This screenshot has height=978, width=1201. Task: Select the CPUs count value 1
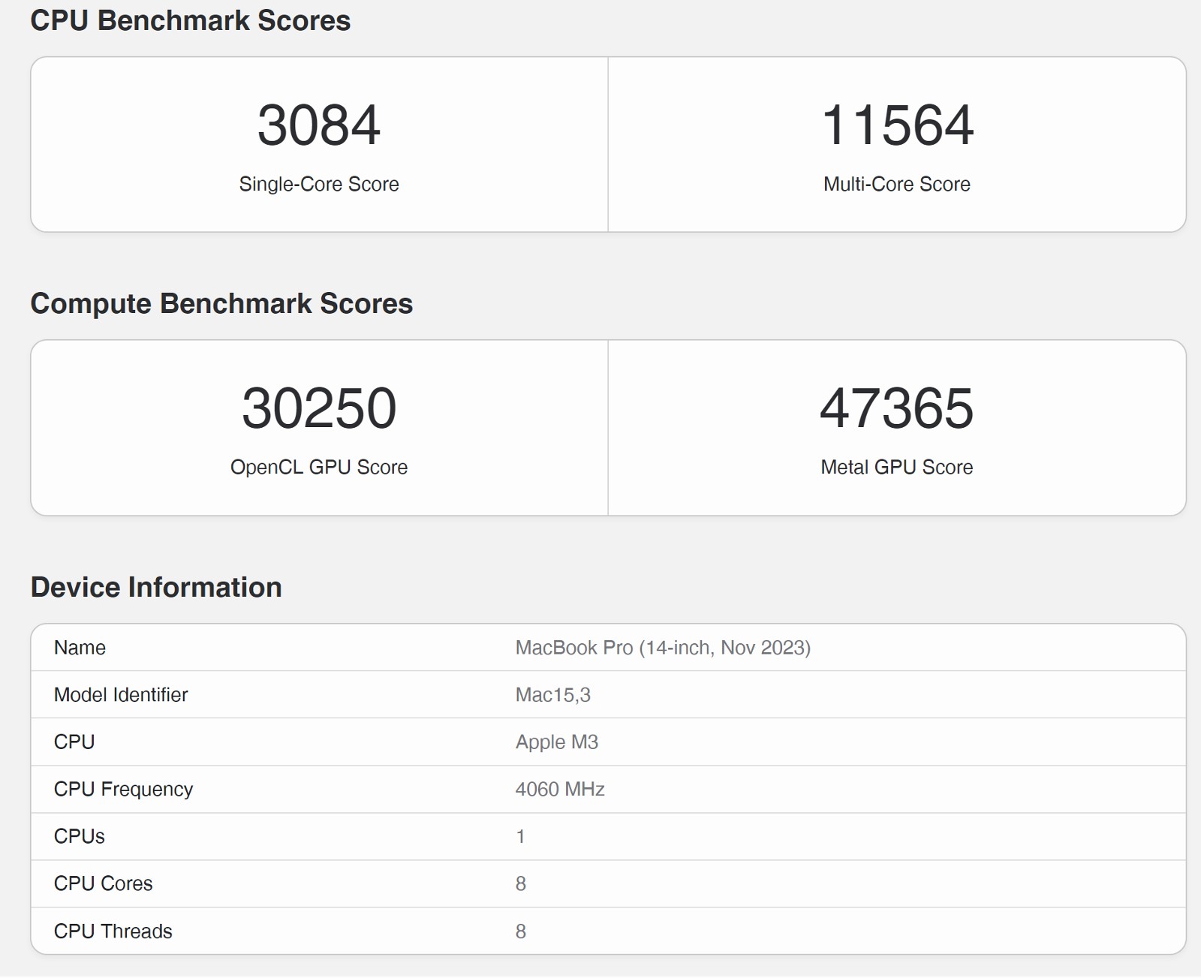pos(520,837)
